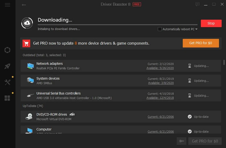The image size is (226, 148).
Task: Select the Universal Serial Bus controllers row
Action: [x=85, y=95]
